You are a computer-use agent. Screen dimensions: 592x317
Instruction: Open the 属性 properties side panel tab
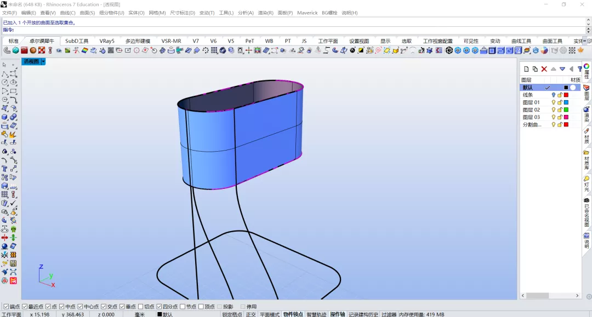[x=587, y=72]
